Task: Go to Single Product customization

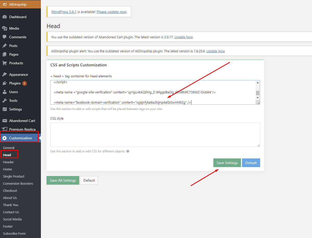Action: tap(14, 176)
